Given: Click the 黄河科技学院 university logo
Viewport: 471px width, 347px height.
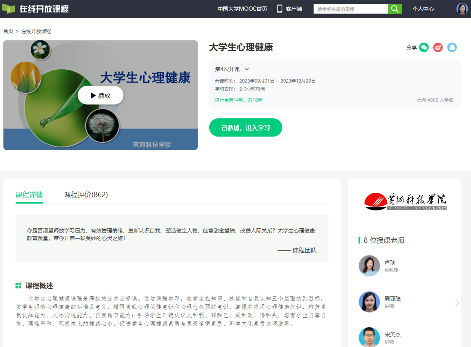Looking at the screenshot, I should [404, 201].
